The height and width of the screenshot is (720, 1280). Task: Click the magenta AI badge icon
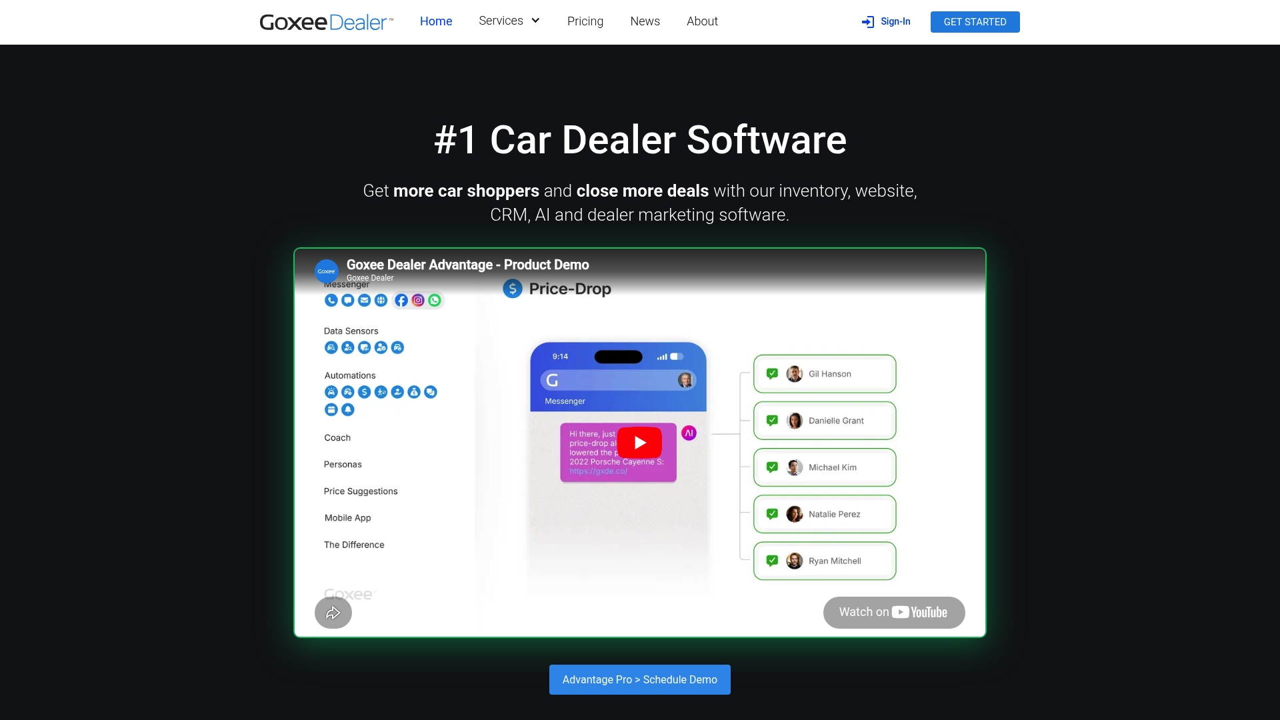[x=689, y=433]
